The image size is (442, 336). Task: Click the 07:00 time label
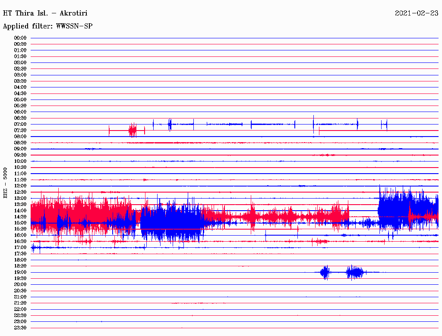point(20,124)
